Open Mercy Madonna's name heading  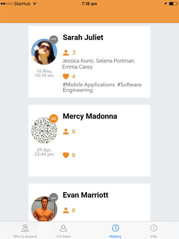[90, 116]
